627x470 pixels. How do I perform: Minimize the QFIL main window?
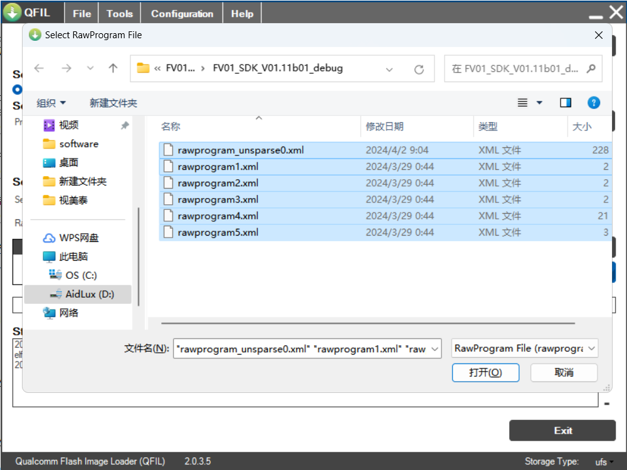(x=596, y=16)
